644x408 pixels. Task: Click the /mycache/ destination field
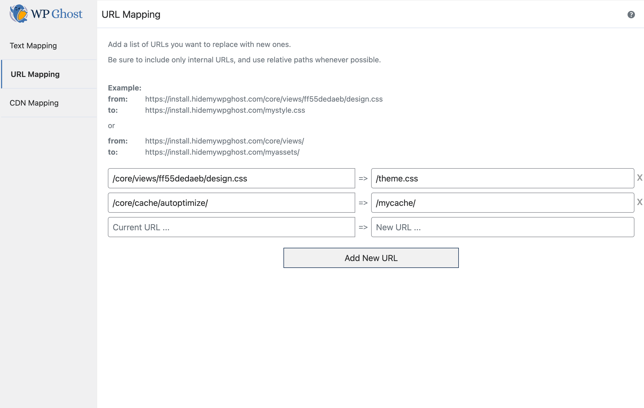click(x=502, y=203)
